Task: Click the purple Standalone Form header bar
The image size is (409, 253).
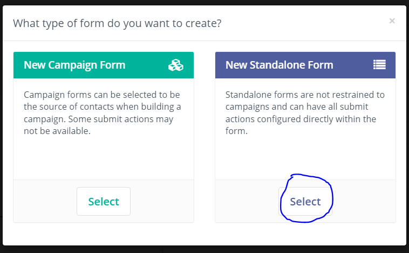Action: [305, 65]
